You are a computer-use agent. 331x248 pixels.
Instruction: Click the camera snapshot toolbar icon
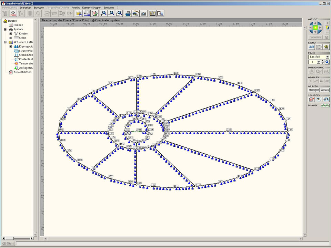143,13
